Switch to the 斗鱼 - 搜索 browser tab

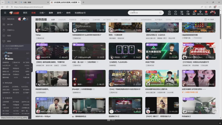tap(34, 2)
